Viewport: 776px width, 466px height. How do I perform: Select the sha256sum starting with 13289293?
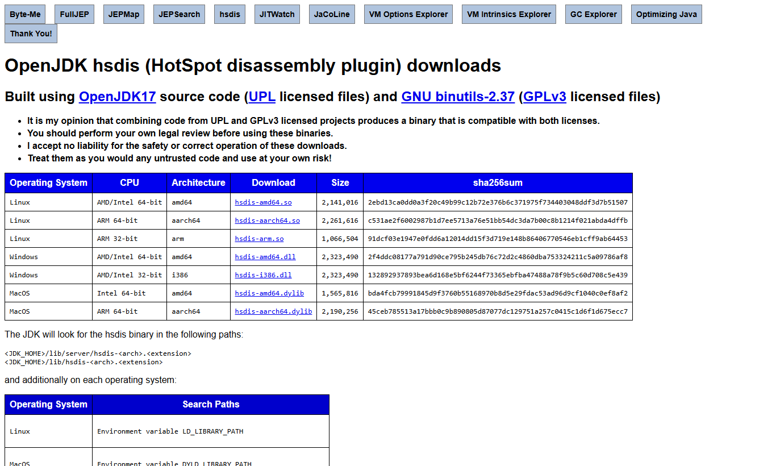tap(498, 275)
